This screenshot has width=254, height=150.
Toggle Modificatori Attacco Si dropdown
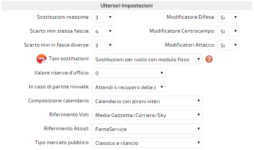pyautogui.click(x=228, y=45)
